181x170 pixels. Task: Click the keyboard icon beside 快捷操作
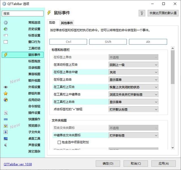[6, 119]
